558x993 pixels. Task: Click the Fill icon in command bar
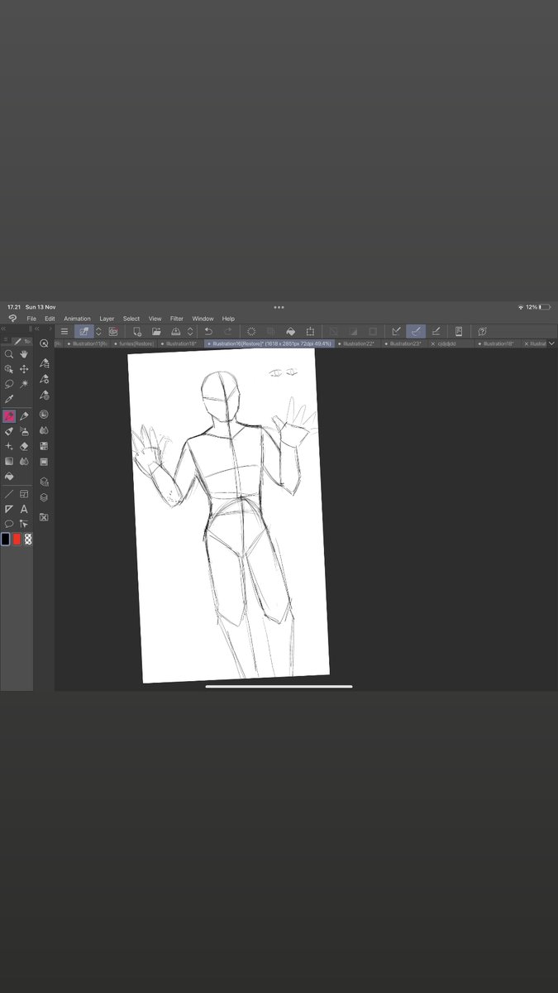290,332
